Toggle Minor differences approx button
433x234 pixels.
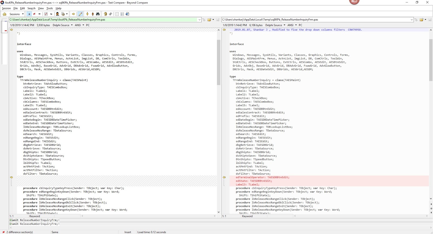point(51,14)
